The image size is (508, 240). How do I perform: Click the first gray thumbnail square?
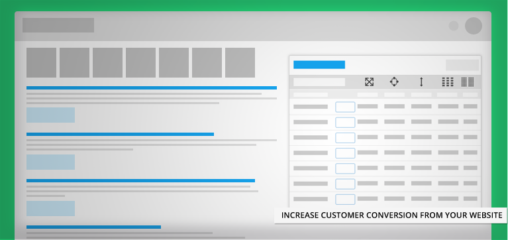(x=41, y=62)
